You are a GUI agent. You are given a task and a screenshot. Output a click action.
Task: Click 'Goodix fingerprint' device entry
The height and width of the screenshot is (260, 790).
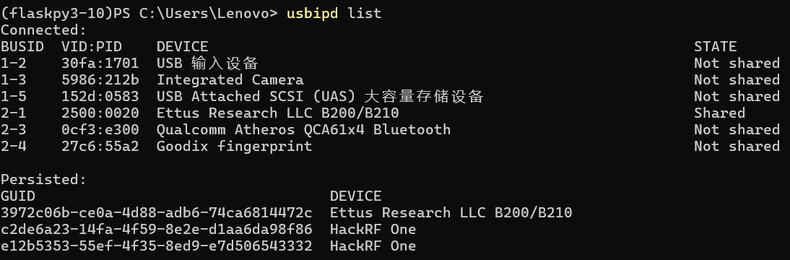[x=234, y=146]
